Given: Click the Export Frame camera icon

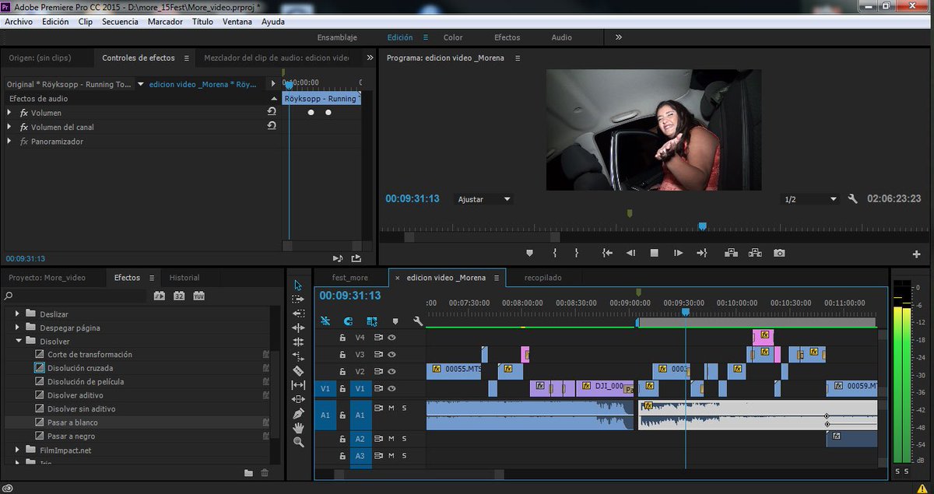Looking at the screenshot, I should (779, 253).
